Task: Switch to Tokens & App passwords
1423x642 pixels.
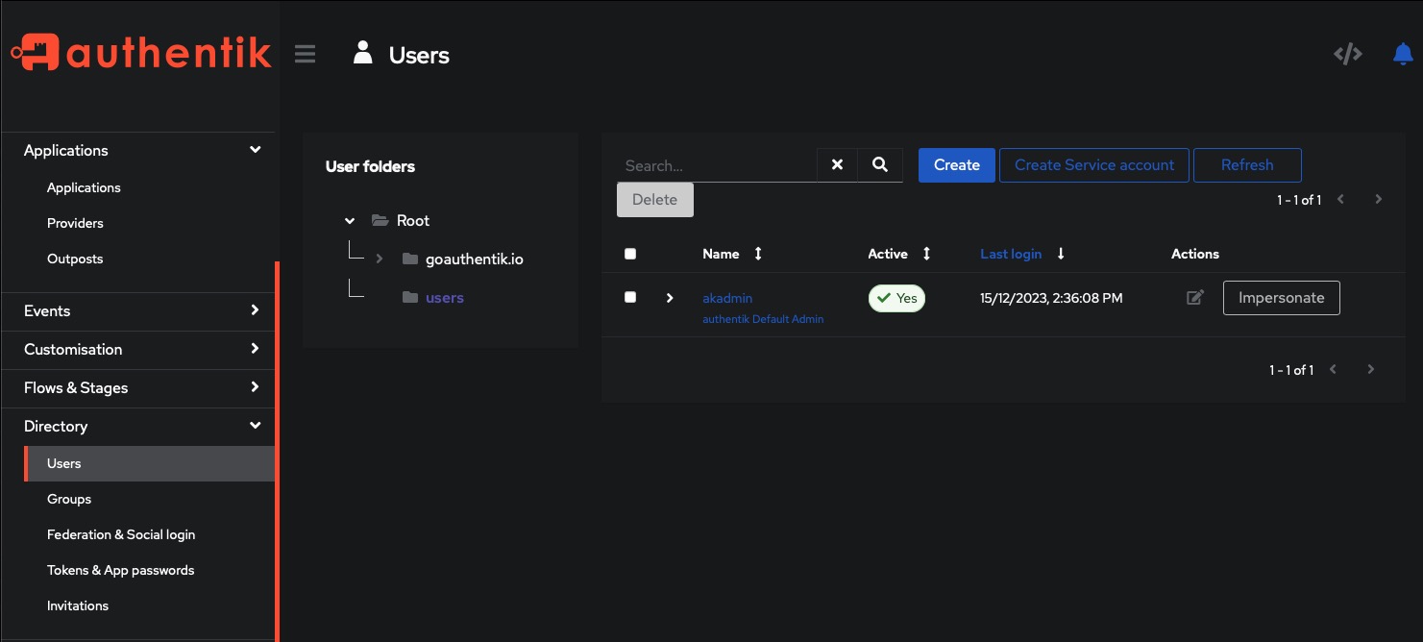Action: click(x=120, y=570)
